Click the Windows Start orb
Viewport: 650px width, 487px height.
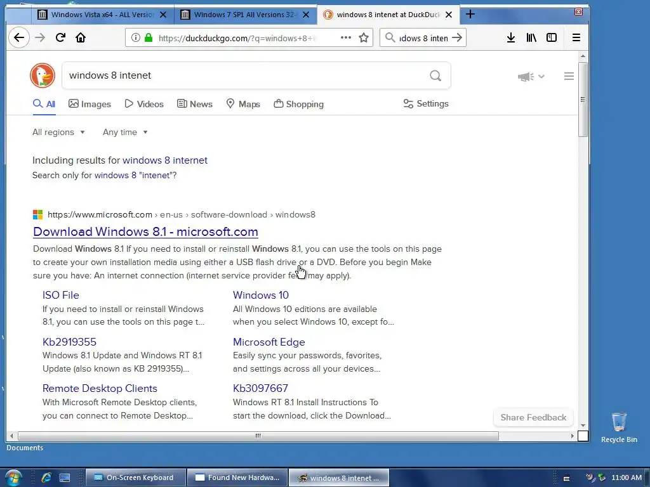pos(13,478)
